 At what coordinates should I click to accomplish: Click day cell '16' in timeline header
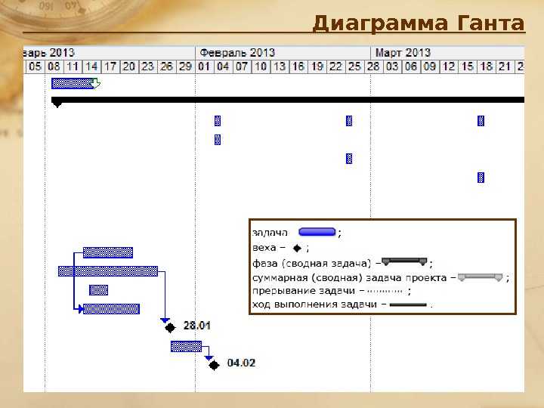(x=298, y=66)
